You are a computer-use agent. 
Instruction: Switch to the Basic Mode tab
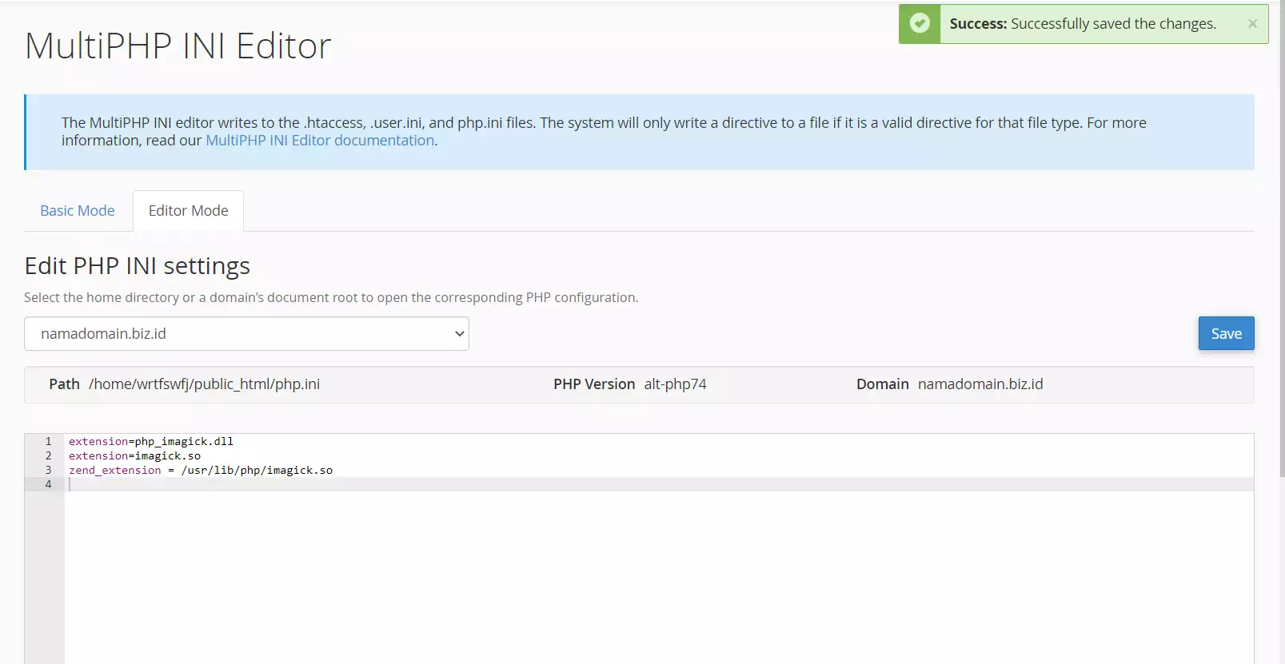[78, 211]
